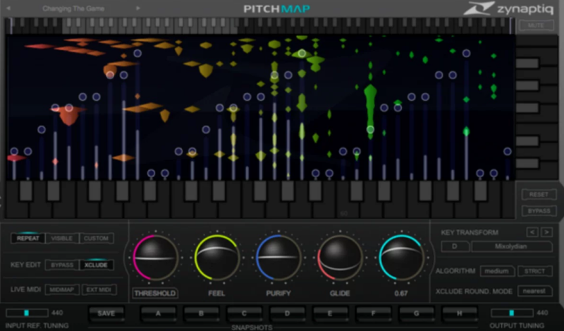Click the PURIFY knob
Image resolution: width=564 pixels, height=331 pixels.
click(278, 258)
